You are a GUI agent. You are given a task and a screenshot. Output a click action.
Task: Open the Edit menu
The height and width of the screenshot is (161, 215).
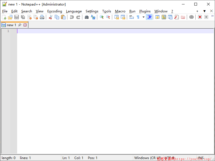point(14,11)
